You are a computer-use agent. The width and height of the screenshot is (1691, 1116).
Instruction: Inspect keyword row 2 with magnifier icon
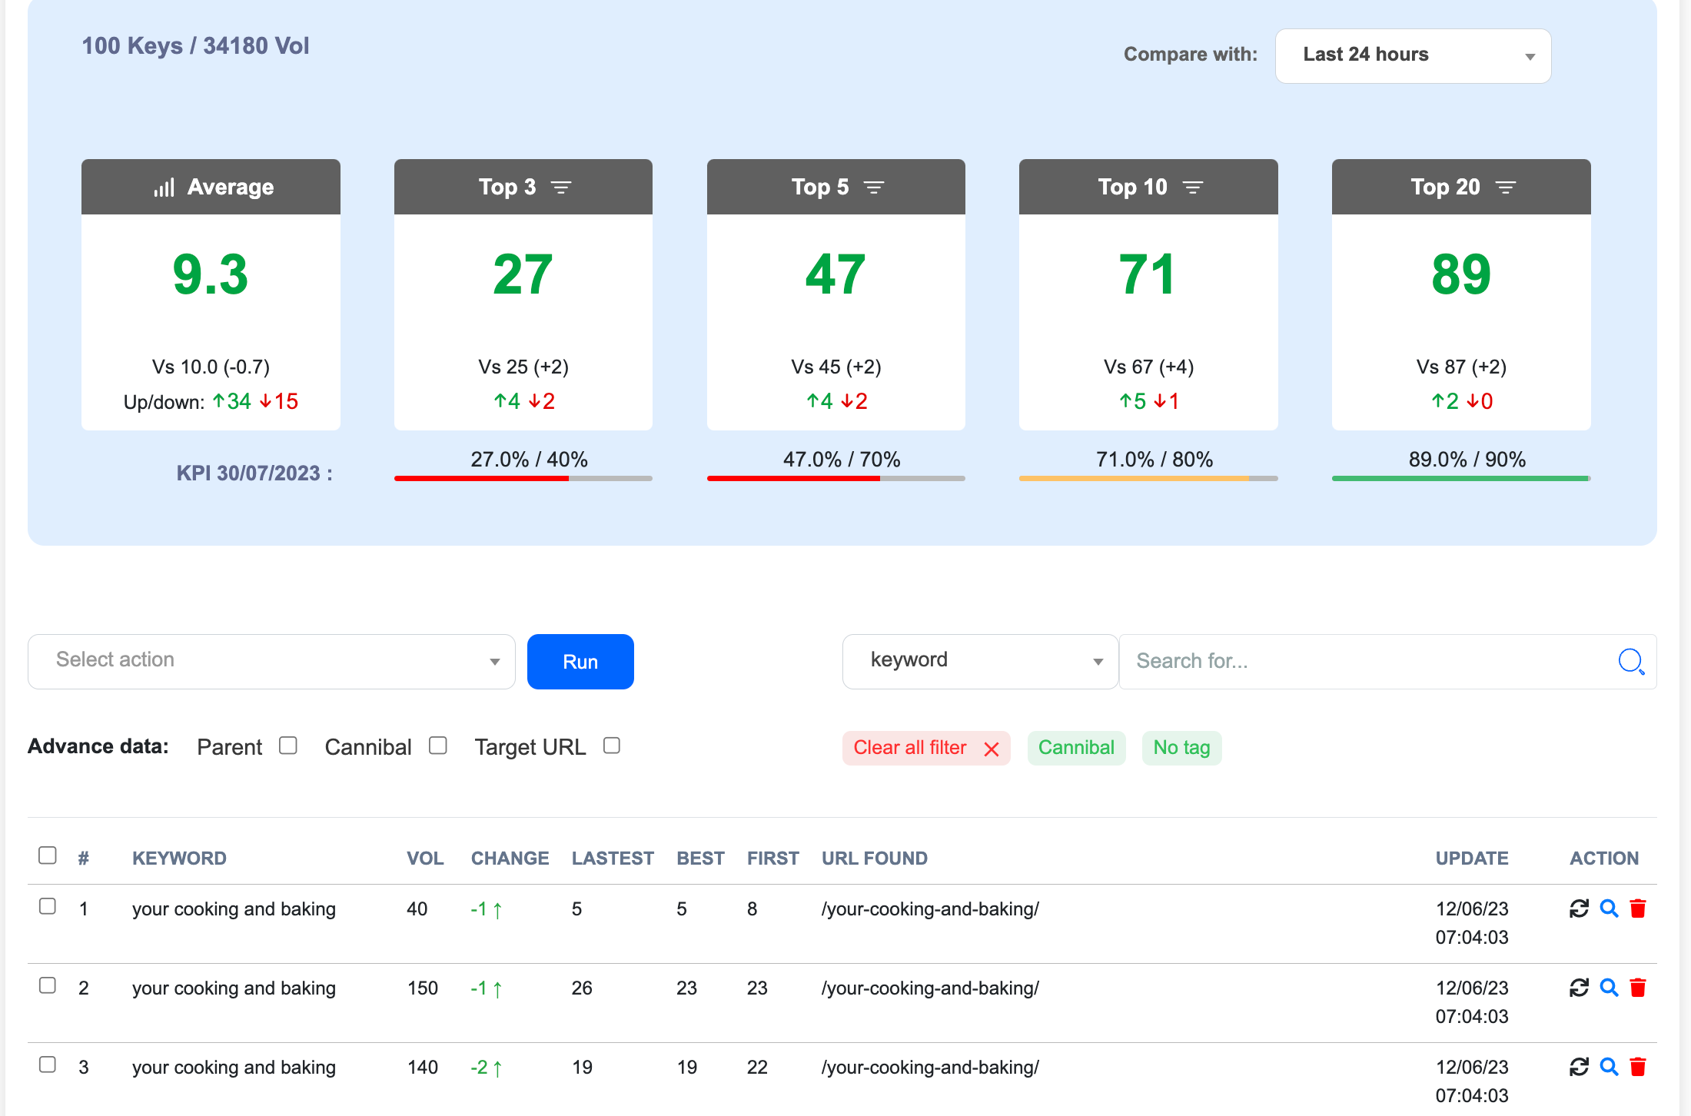point(1609,988)
